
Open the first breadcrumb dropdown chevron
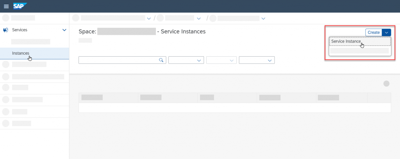pos(149,18)
